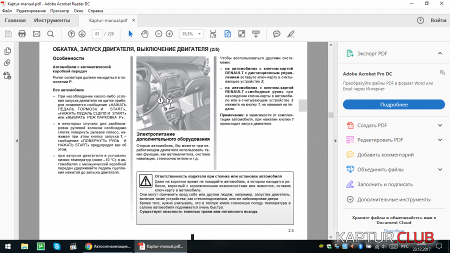Click the help question mark icon

420,20
